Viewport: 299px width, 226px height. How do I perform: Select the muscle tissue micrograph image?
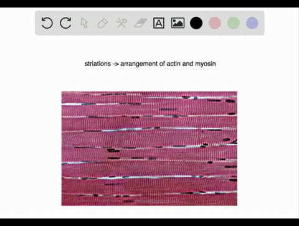(149, 149)
